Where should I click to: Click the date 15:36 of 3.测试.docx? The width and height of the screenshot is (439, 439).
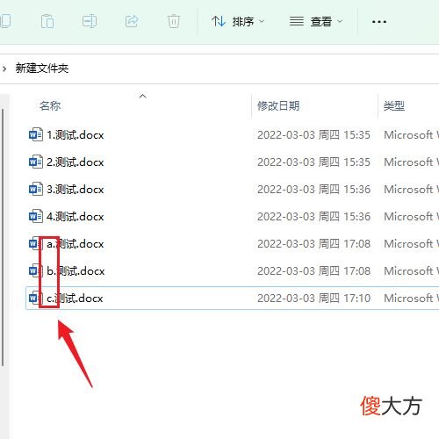[313, 190]
